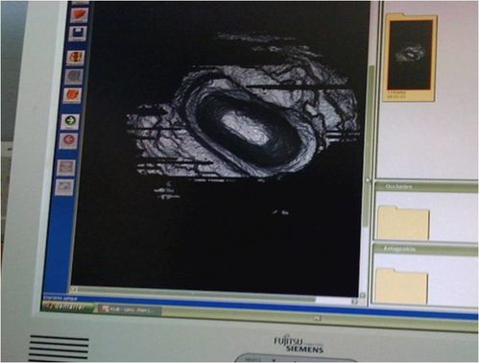Click the orange tooth model icon at top
479x363 pixels.
coord(79,15)
